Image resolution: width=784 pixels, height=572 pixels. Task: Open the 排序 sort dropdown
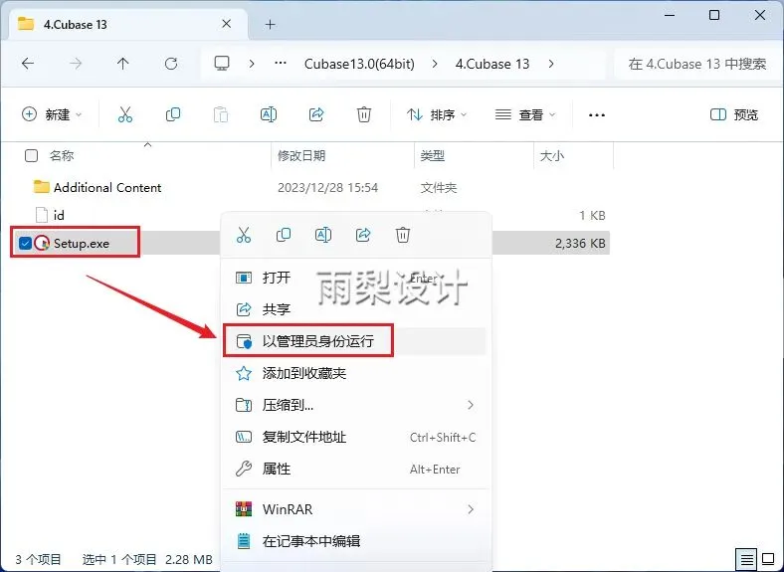pyautogui.click(x=437, y=115)
